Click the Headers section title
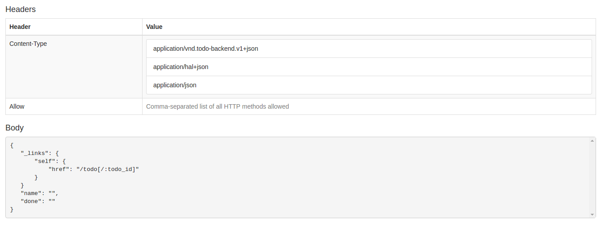 pos(21,9)
